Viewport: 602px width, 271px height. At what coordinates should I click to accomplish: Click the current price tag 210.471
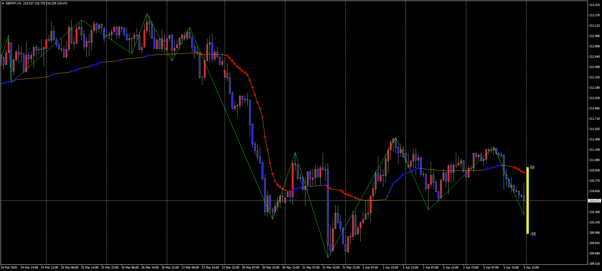pyautogui.click(x=594, y=201)
